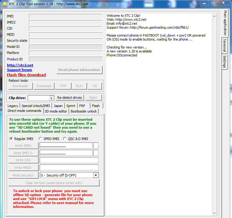Open the Sprint tab
The image size is (232, 218).
coord(71,106)
